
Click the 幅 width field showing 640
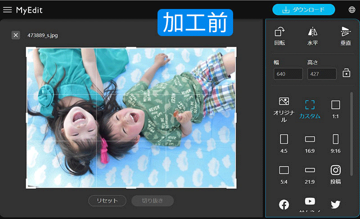(288, 74)
